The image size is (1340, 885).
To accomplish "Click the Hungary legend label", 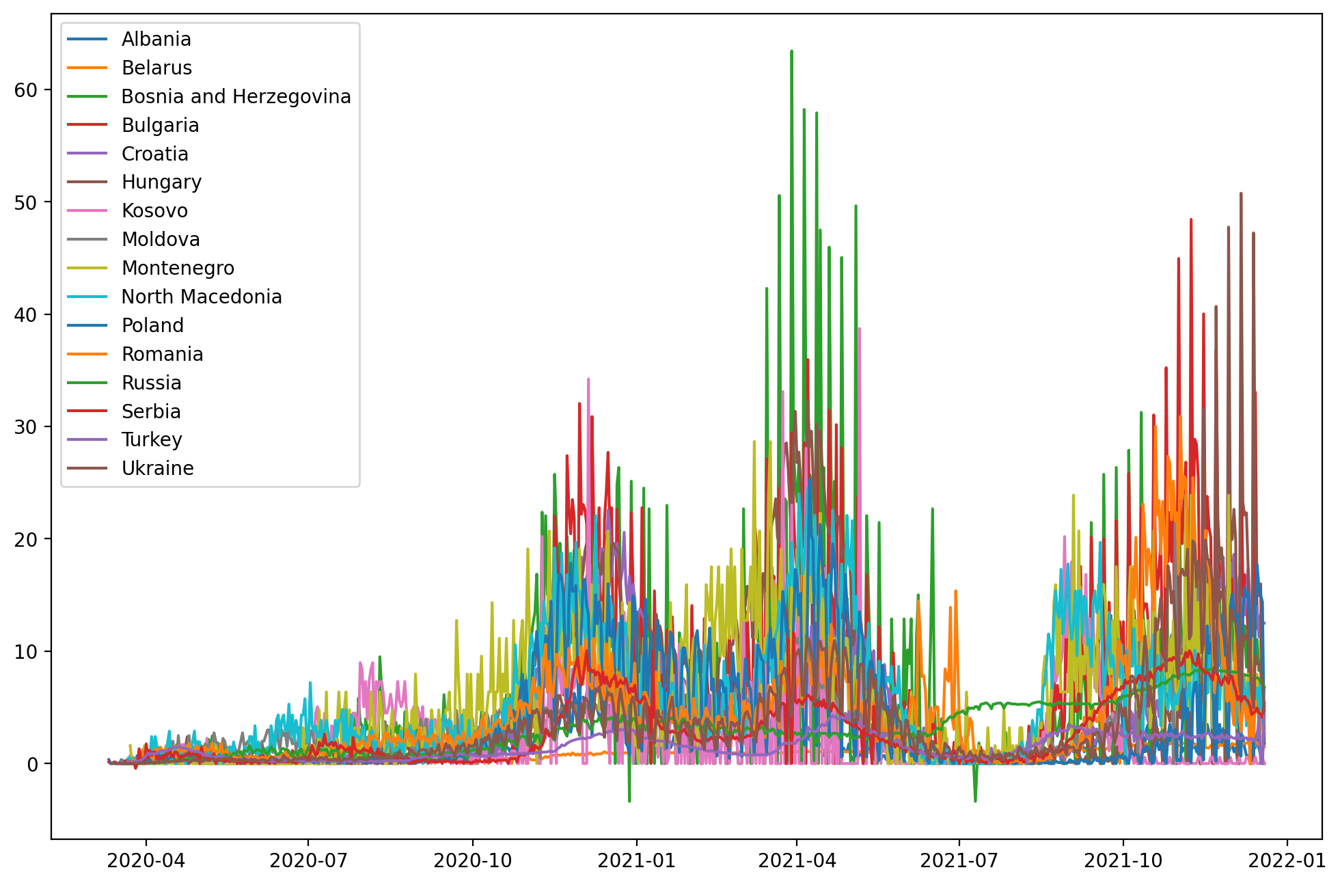I will [x=162, y=182].
